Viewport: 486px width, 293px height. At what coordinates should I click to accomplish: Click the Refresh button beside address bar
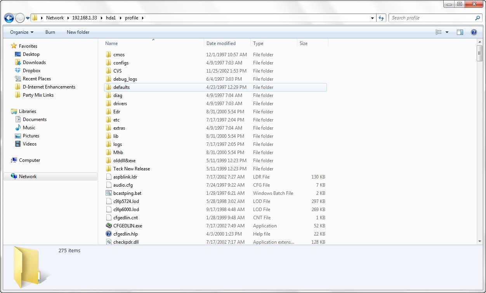[x=381, y=18]
